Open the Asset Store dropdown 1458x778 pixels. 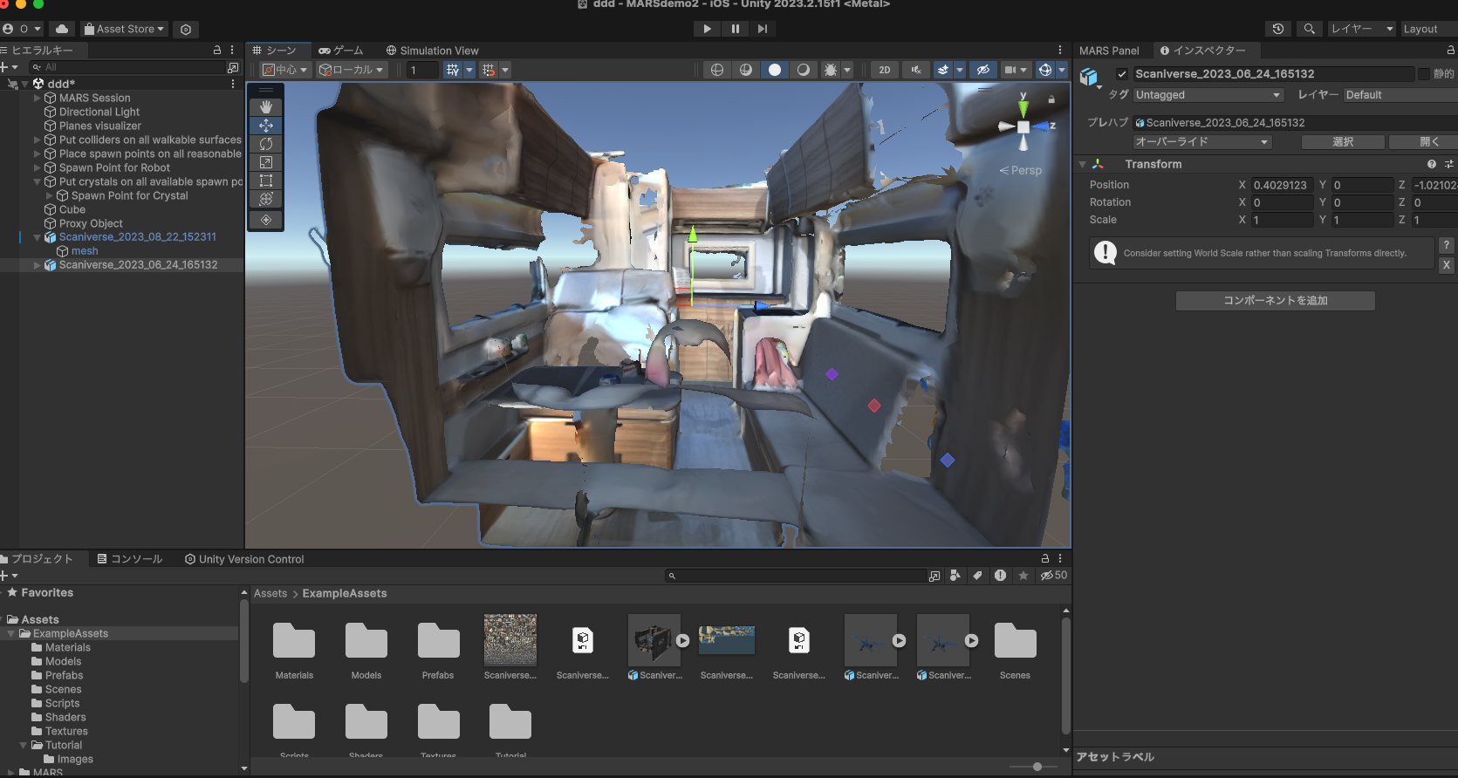tap(124, 29)
